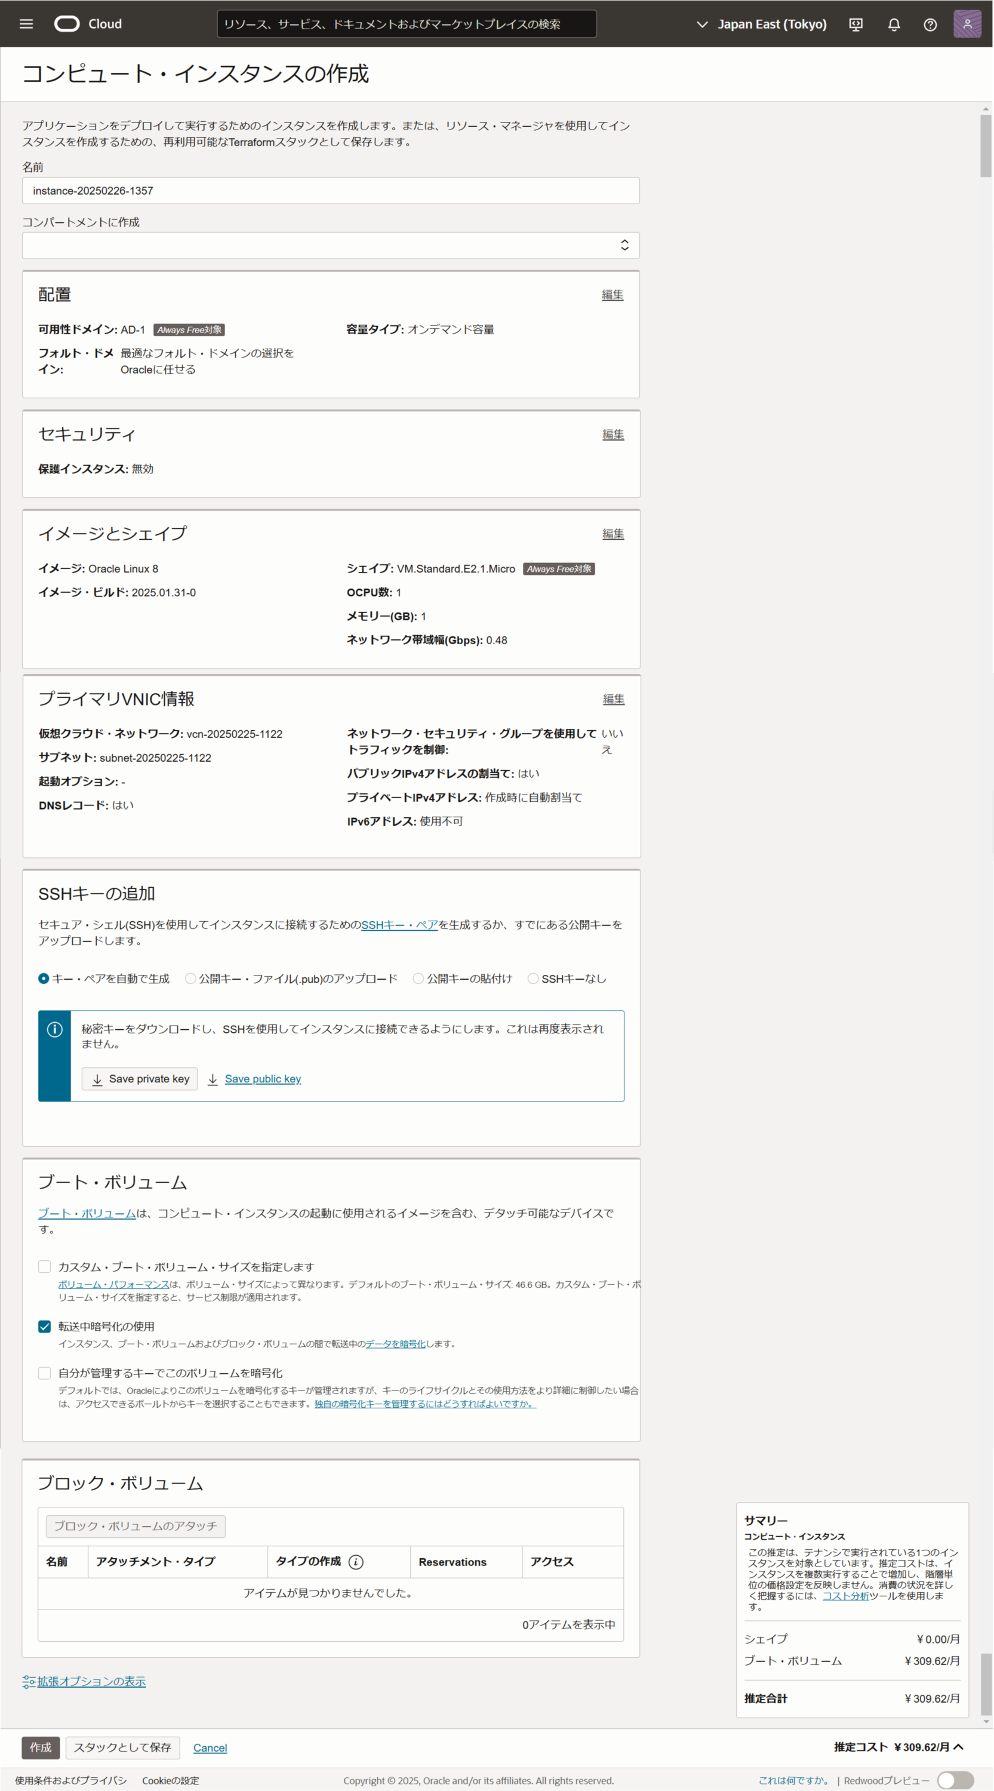
Task: Select 公開キーの貼付け radio option
Action: click(x=418, y=978)
